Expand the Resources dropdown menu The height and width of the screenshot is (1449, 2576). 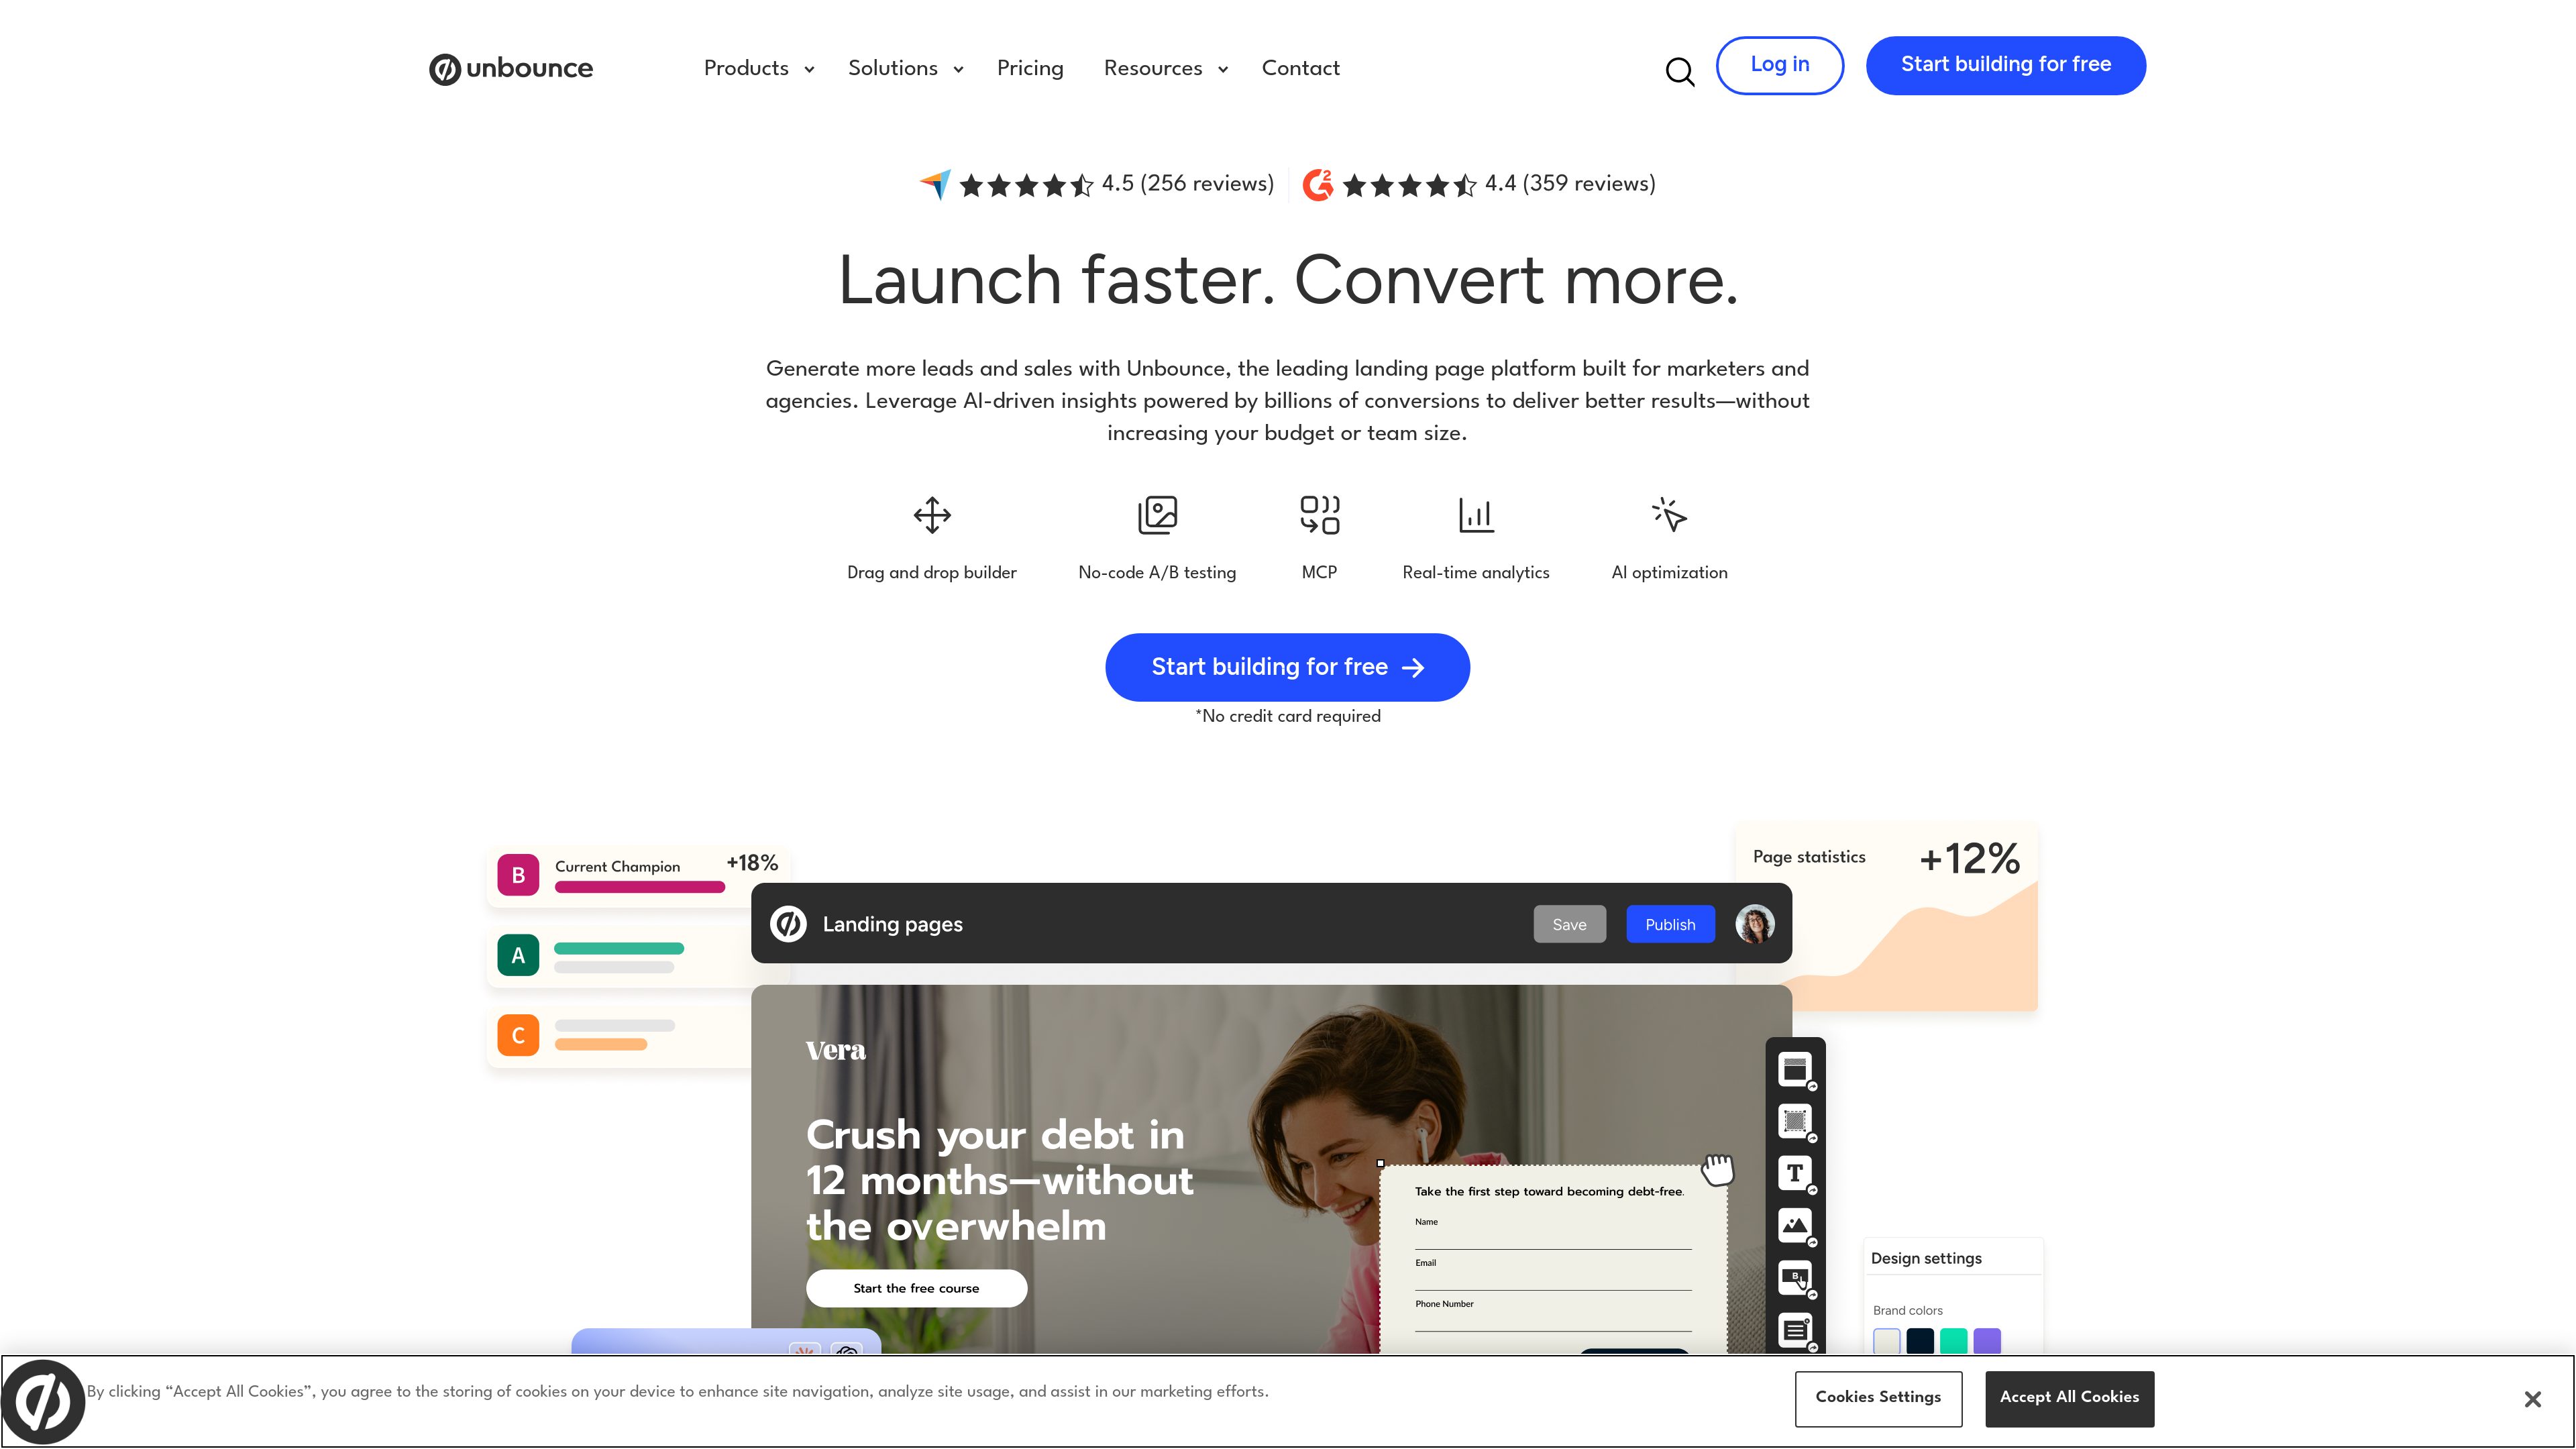1166,68
